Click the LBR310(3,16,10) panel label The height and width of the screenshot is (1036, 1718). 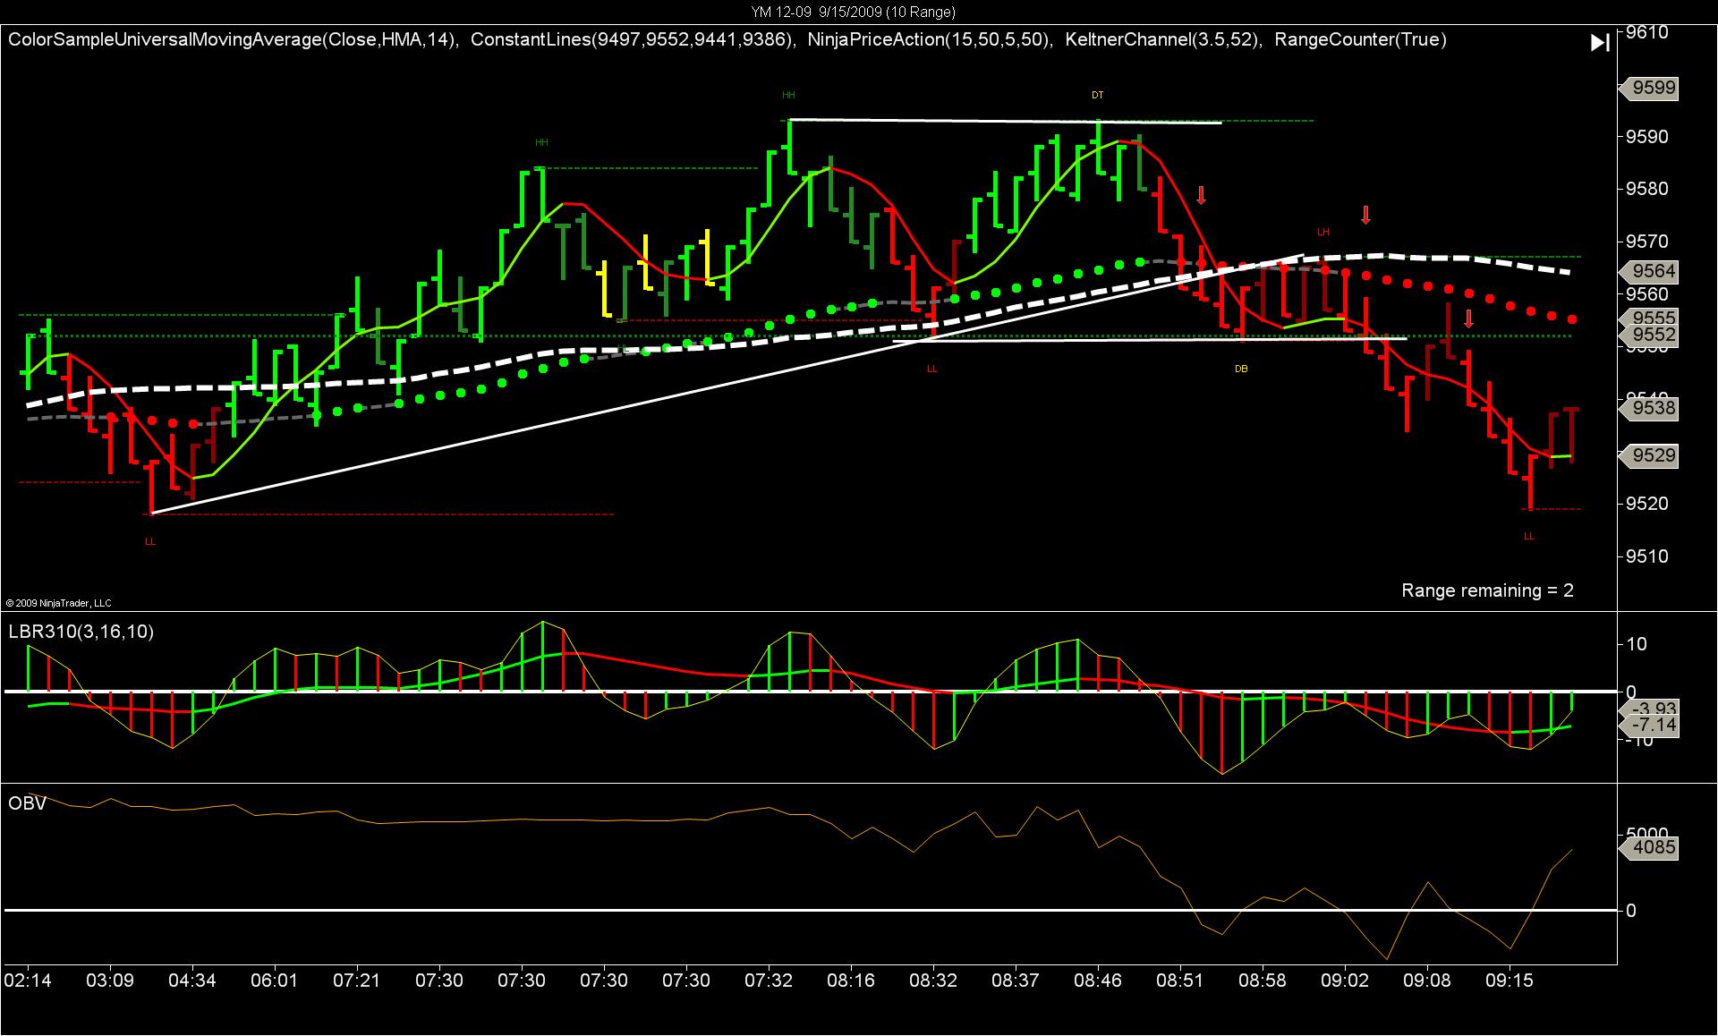(81, 632)
